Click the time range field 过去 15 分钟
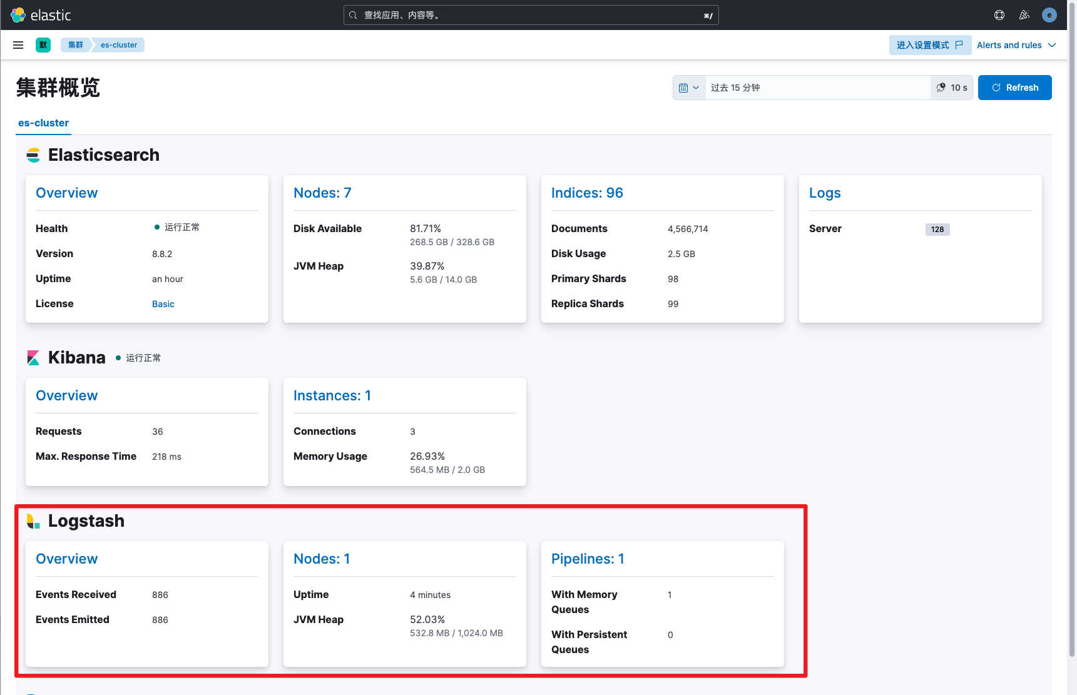 (x=818, y=88)
